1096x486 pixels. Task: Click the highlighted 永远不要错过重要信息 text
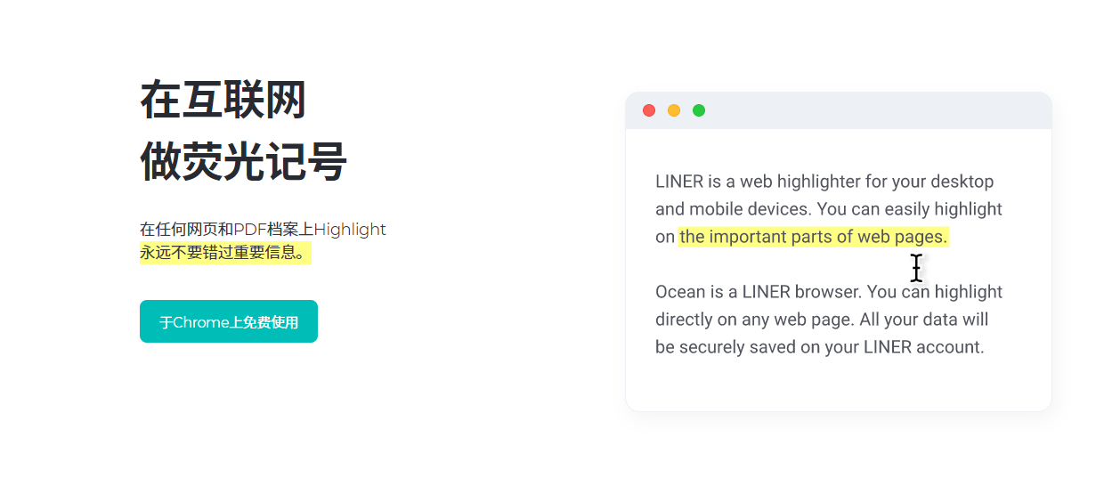224,253
